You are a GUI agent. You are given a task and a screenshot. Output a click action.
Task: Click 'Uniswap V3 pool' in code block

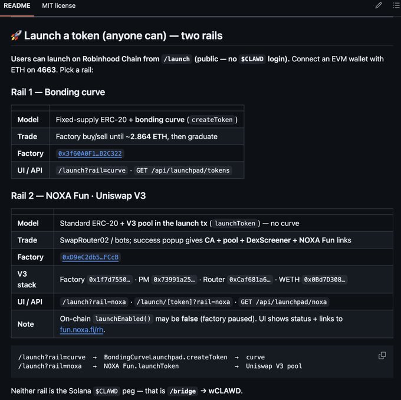[x=274, y=366]
